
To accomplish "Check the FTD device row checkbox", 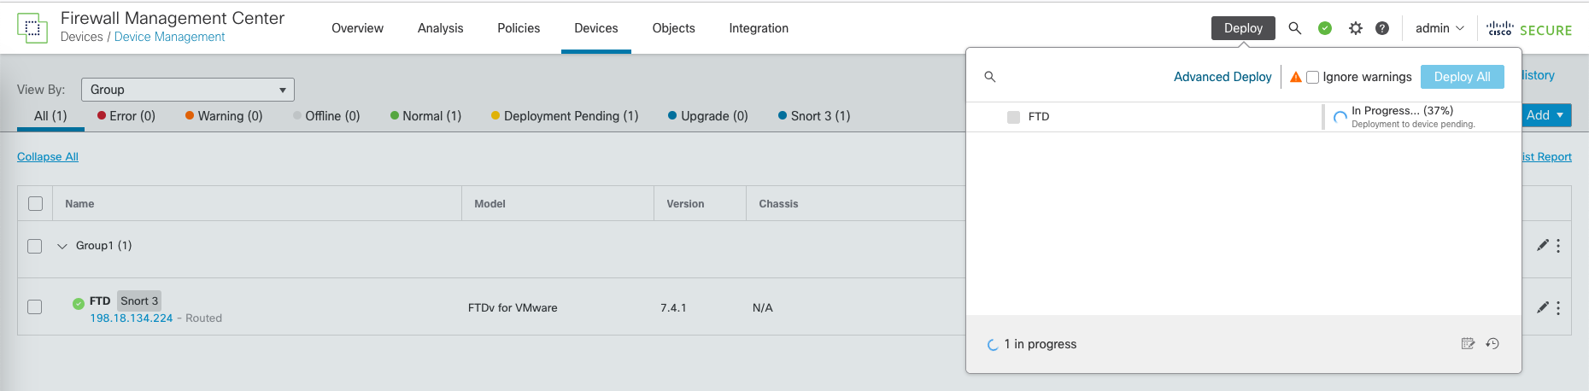I will pyautogui.click(x=35, y=307).
